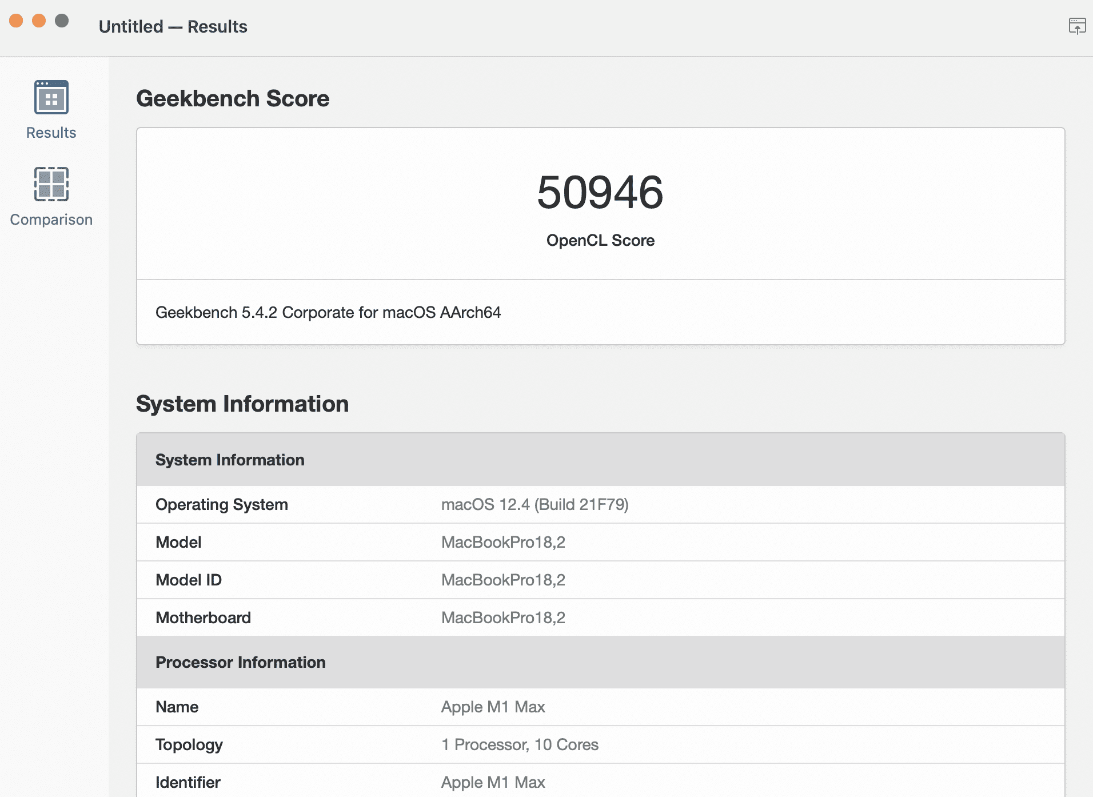
Task: Click the upload results icon in title bar
Action: pos(1077,26)
